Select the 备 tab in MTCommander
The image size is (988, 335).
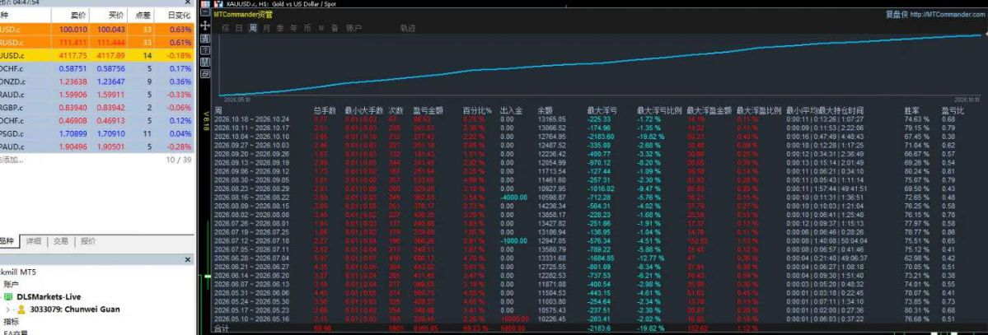tap(335, 28)
